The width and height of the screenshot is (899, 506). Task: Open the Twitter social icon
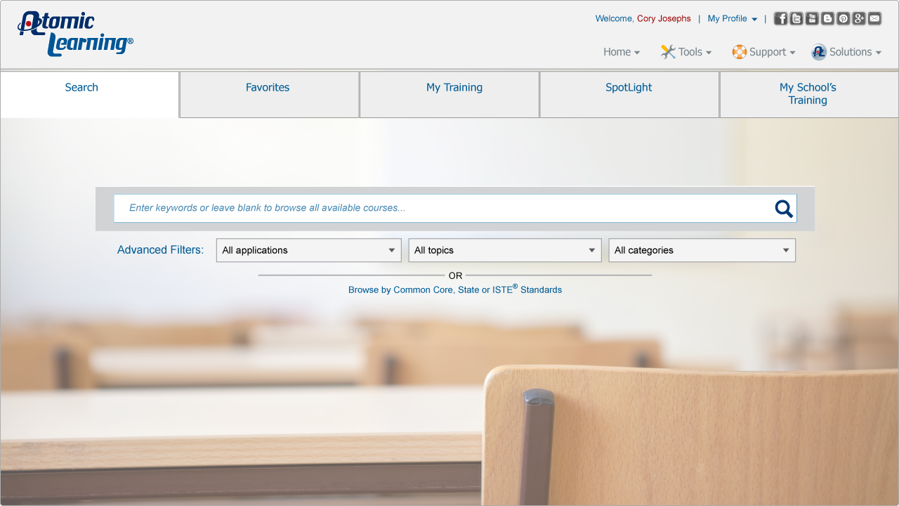coord(796,19)
